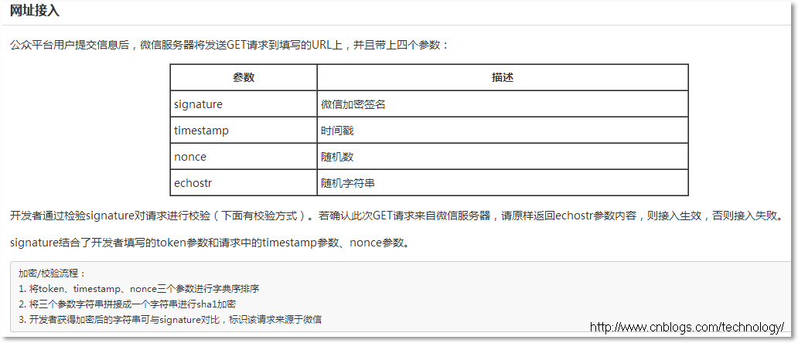Select the 时间戳 description cell
798x343 pixels.
tap(337, 131)
